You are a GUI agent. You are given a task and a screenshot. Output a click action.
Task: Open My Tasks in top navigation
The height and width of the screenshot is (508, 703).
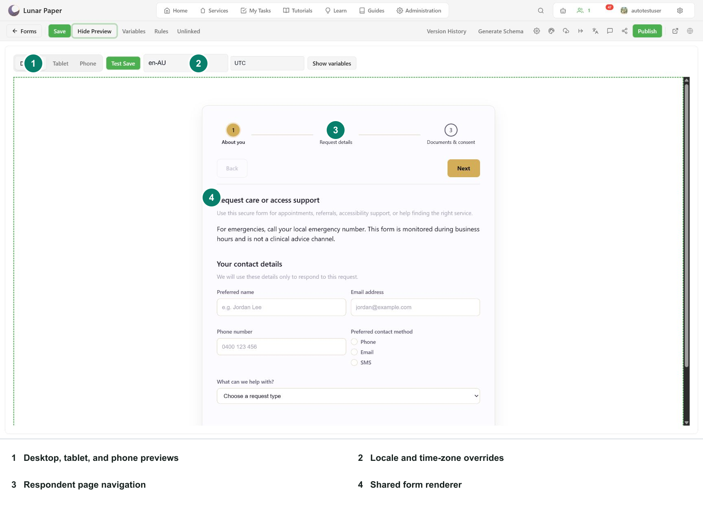(255, 11)
